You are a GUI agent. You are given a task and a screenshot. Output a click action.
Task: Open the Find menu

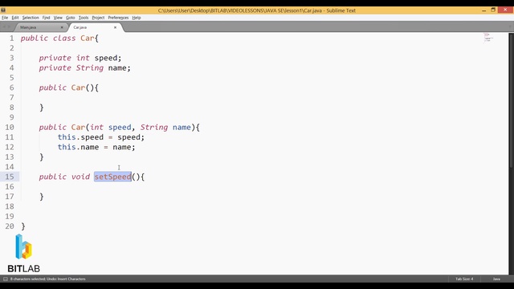point(47,18)
